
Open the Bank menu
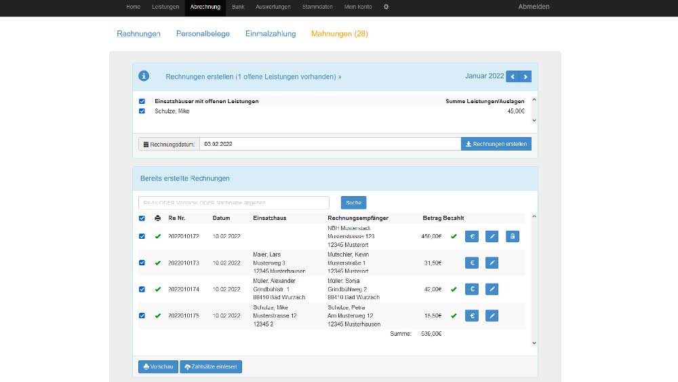[x=238, y=7]
